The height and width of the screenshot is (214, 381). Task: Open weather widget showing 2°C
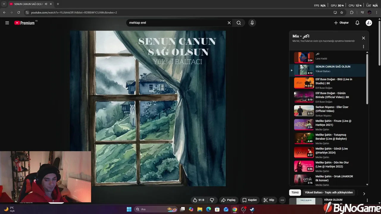[x=10, y=209]
